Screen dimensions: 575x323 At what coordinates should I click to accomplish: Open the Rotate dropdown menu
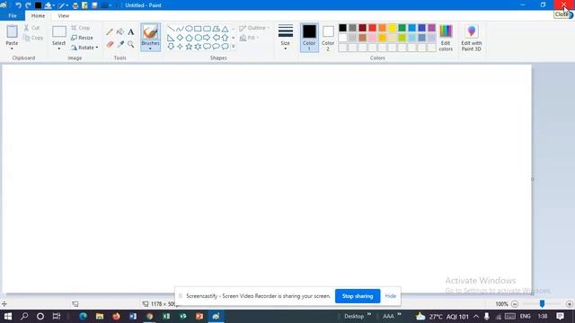click(x=84, y=48)
